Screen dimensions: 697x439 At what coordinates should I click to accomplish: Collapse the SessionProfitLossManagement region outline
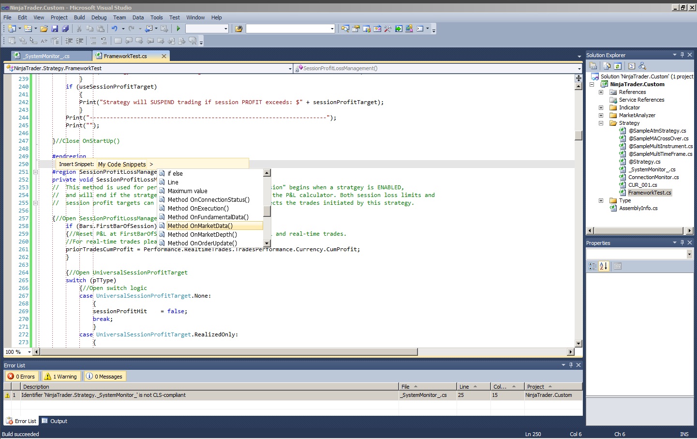35,172
